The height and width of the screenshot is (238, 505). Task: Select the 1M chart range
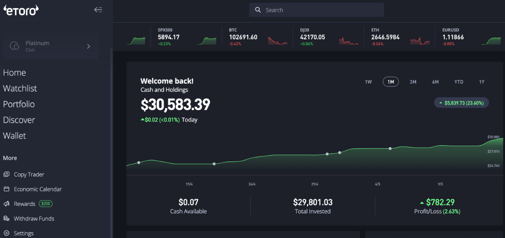click(391, 82)
